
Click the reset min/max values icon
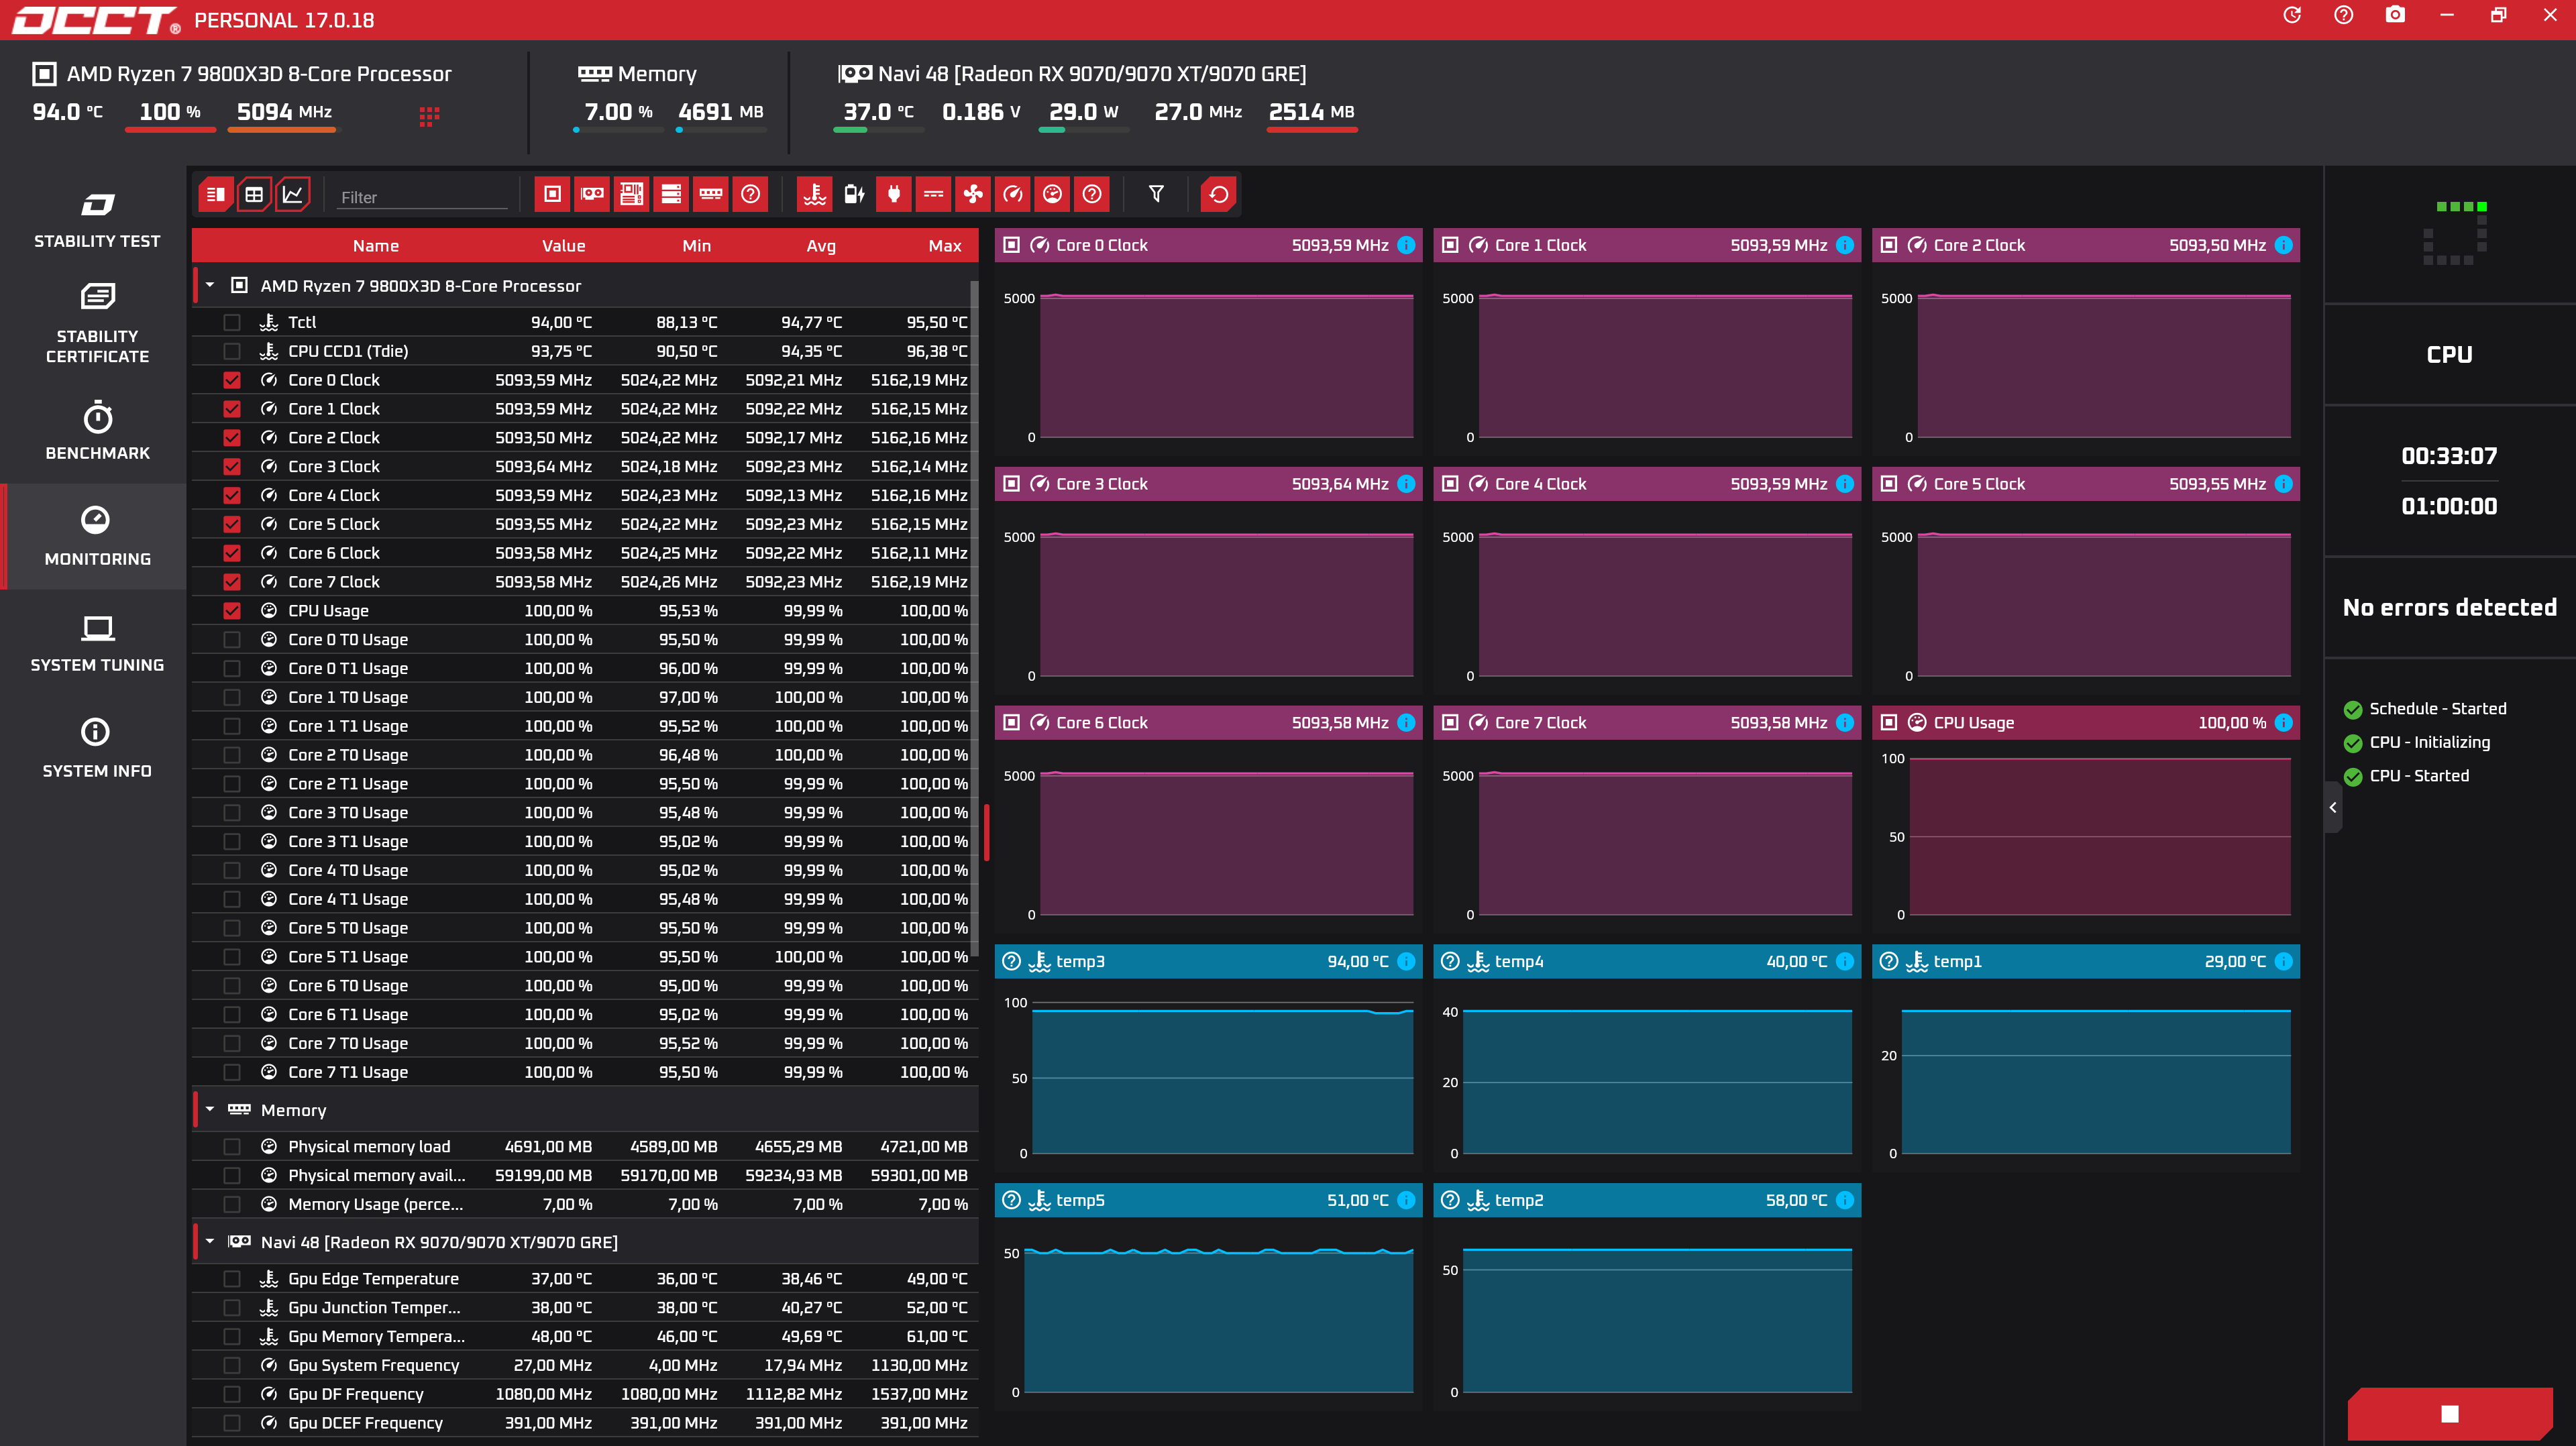click(1218, 194)
